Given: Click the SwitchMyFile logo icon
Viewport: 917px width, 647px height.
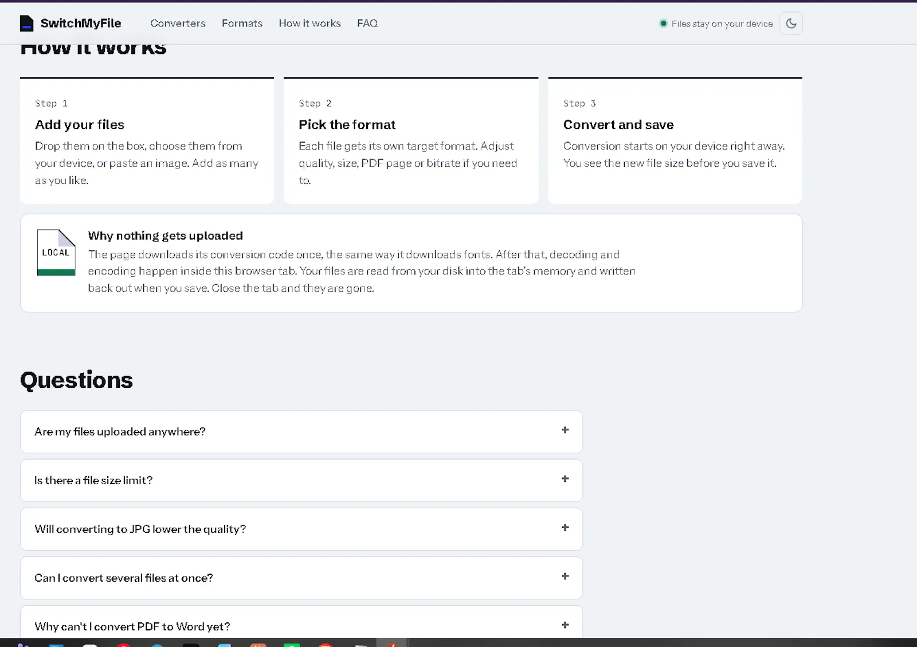Looking at the screenshot, I should pos(26,23).
